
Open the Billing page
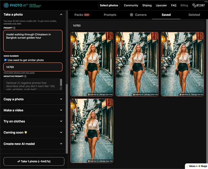pyautogui.click(x=184, y=5)
